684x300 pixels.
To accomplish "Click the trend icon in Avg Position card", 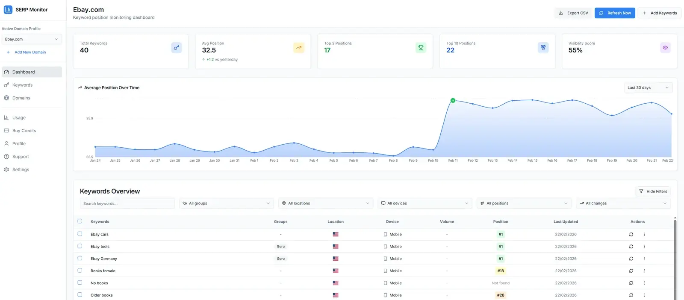I will click(299, 47).
